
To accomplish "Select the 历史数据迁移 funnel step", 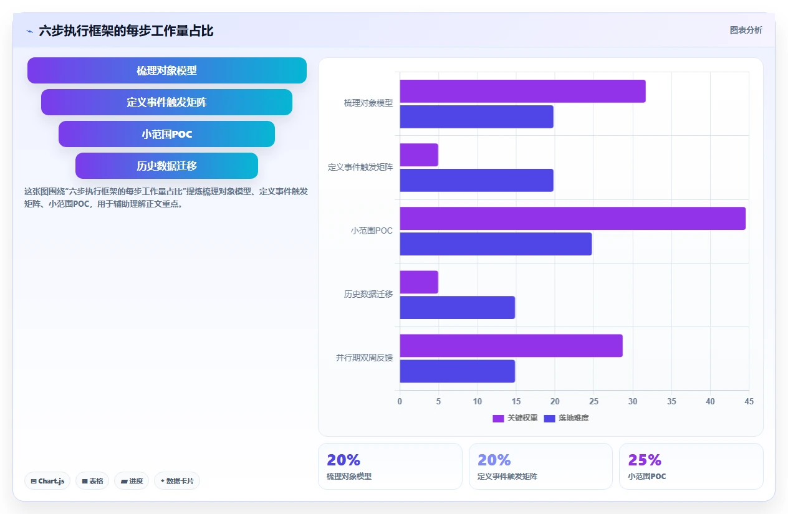I will (x=166, y=166).
